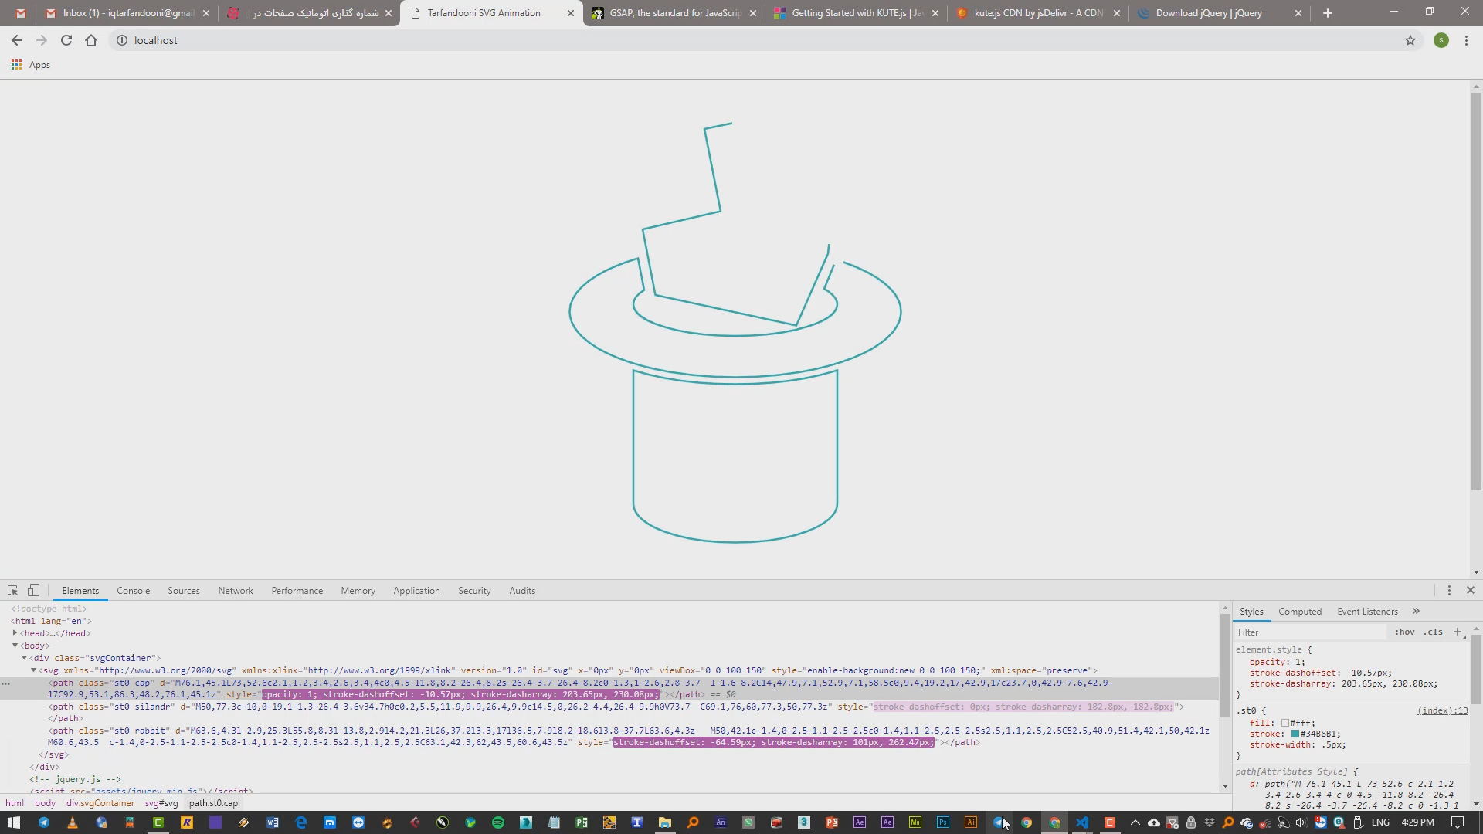The width and height of the screenshot is (1483, 834).
Task: Click the fill color swatch #fff
Action: [x=1284, y=724]
